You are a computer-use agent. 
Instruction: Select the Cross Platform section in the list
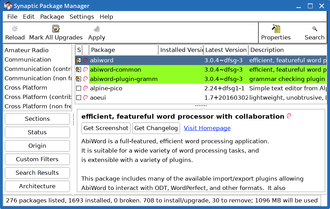26,88
